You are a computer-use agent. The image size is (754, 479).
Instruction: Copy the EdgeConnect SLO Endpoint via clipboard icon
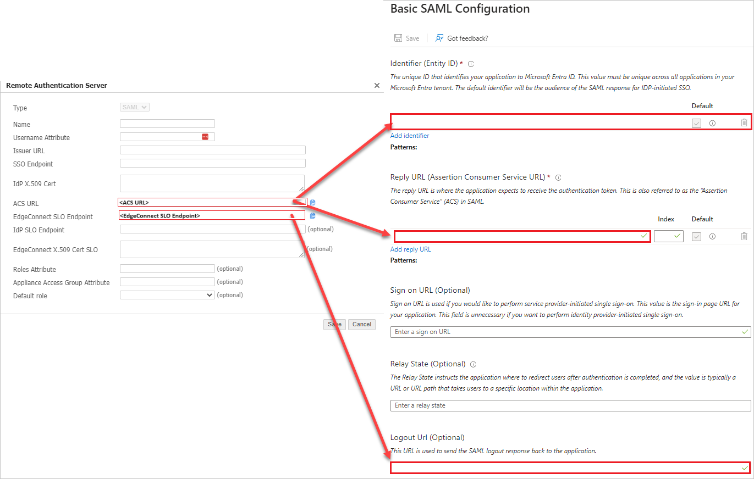tap(312, 215)
